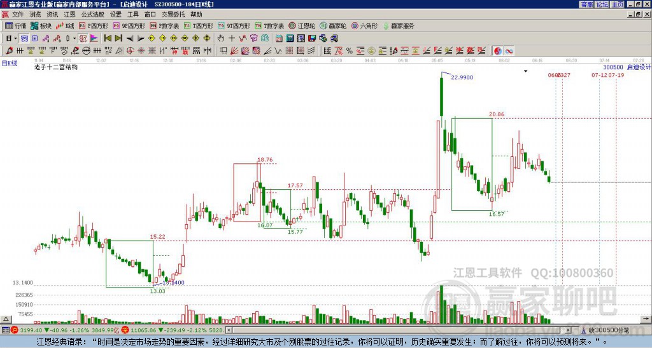
Task: Click the horizontal scrollbar left arrow
Action: [x=229, y=330]
